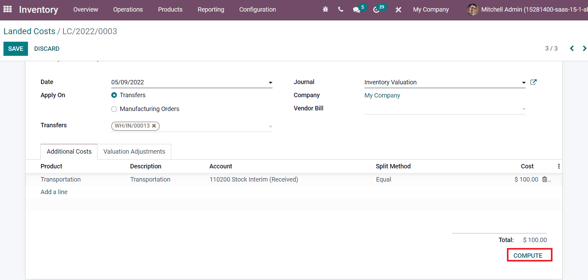Open Date field dropdown arrow

click(270, 82)
